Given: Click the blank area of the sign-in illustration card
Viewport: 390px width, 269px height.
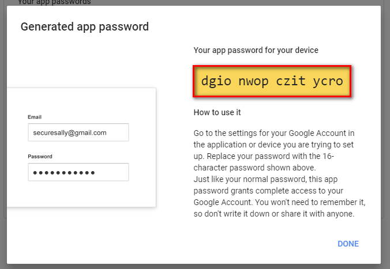Looking at the screenshot, I should pyautogui.click(x=81, y=195).
